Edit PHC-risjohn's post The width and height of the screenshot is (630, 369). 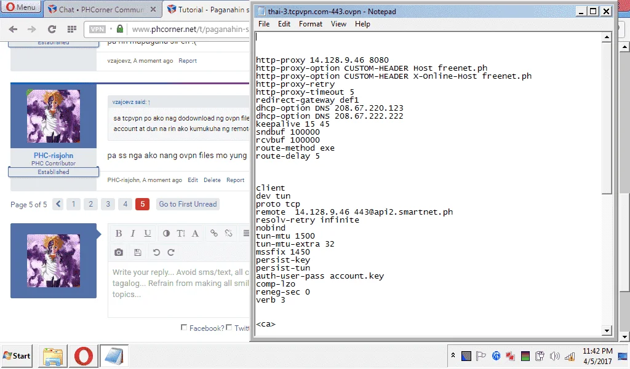193,180
